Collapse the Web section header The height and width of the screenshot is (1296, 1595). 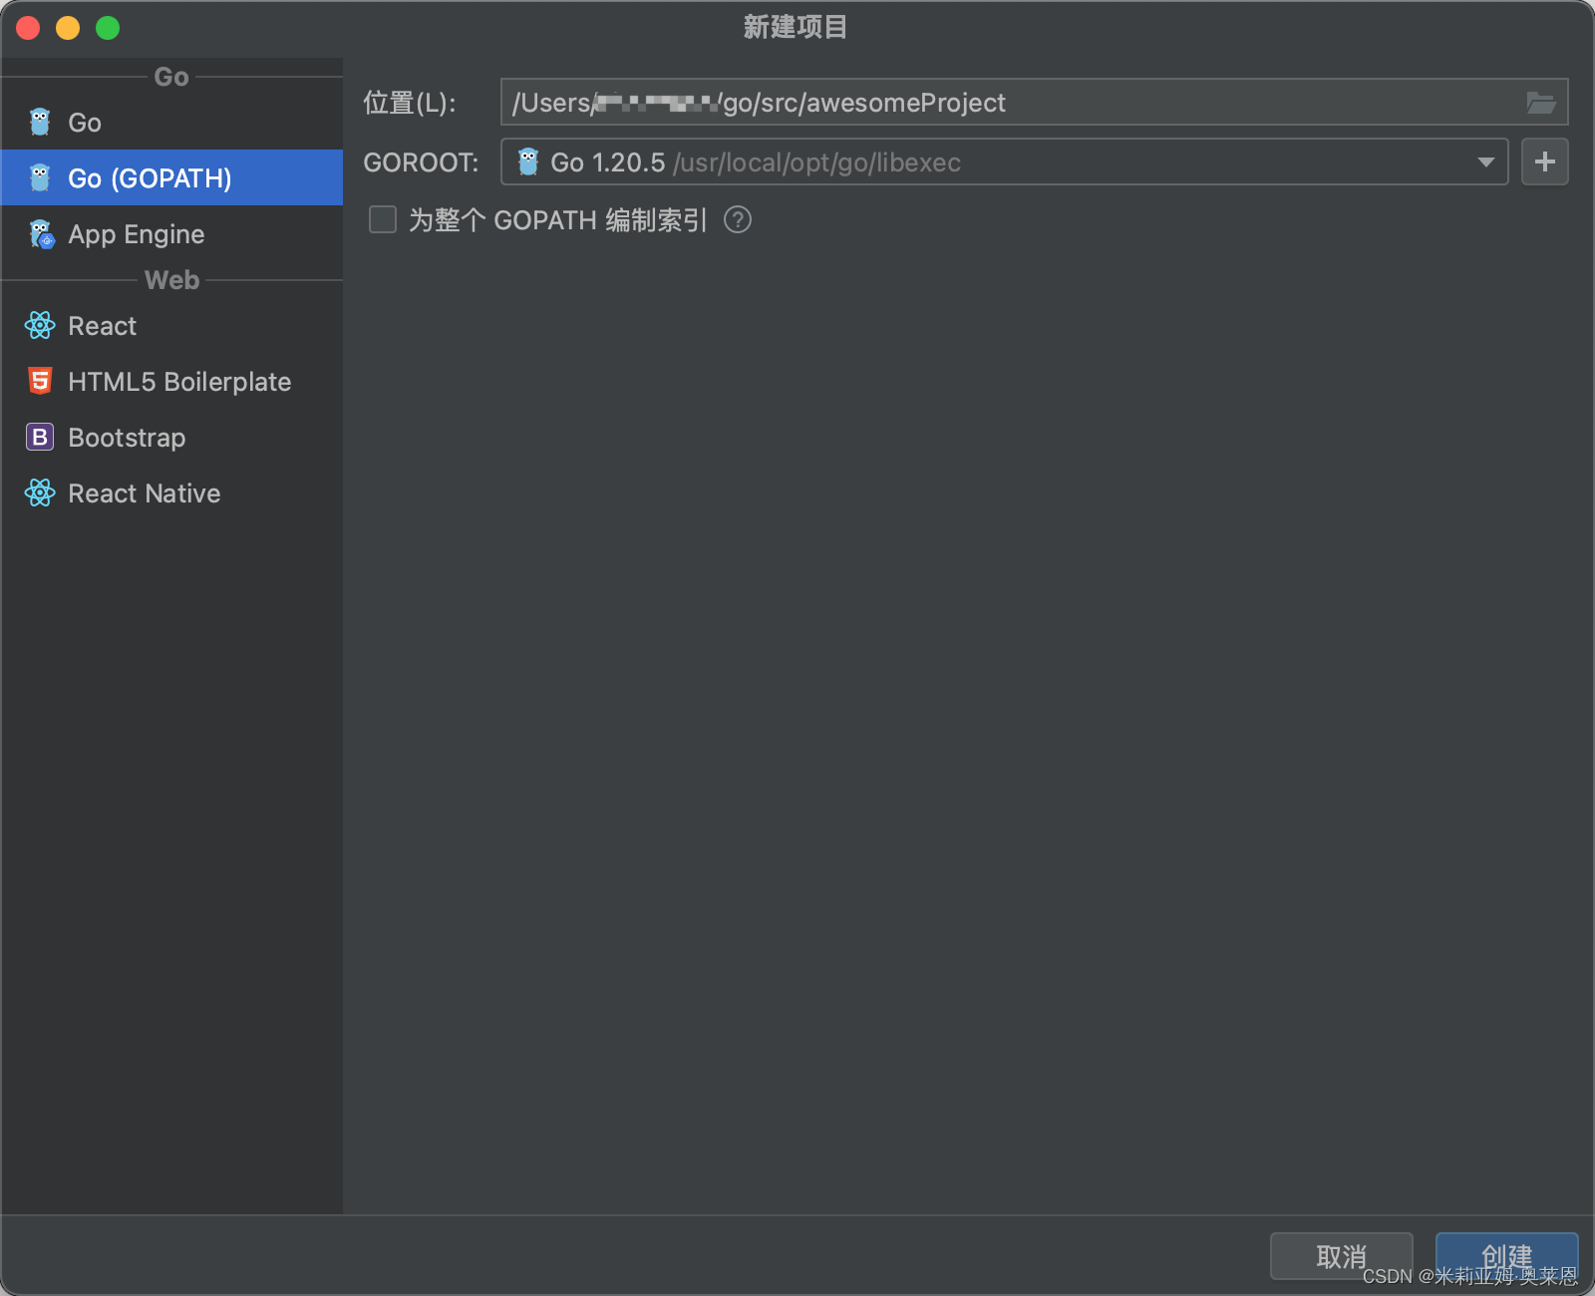[x=171, y=279]
